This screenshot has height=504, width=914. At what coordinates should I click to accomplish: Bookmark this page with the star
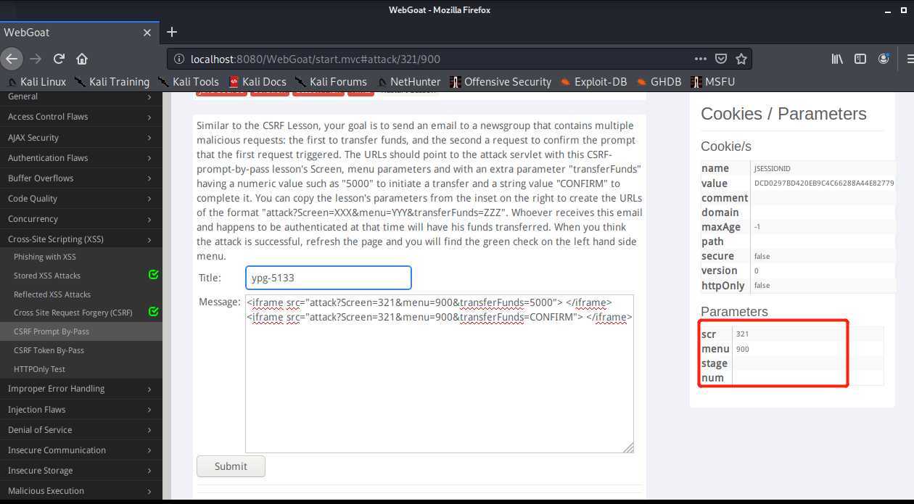741,59
